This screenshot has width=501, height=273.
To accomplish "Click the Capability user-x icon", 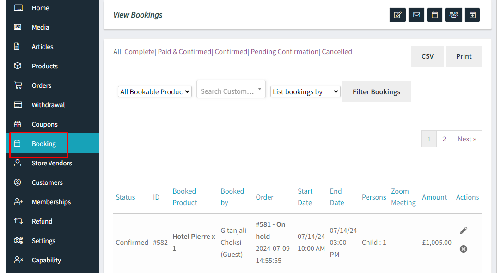I will [x=18, y=260].
